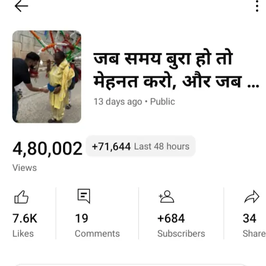Tap the +684 subscribers number
Screen dimensions: 266x266
(171, 218)
